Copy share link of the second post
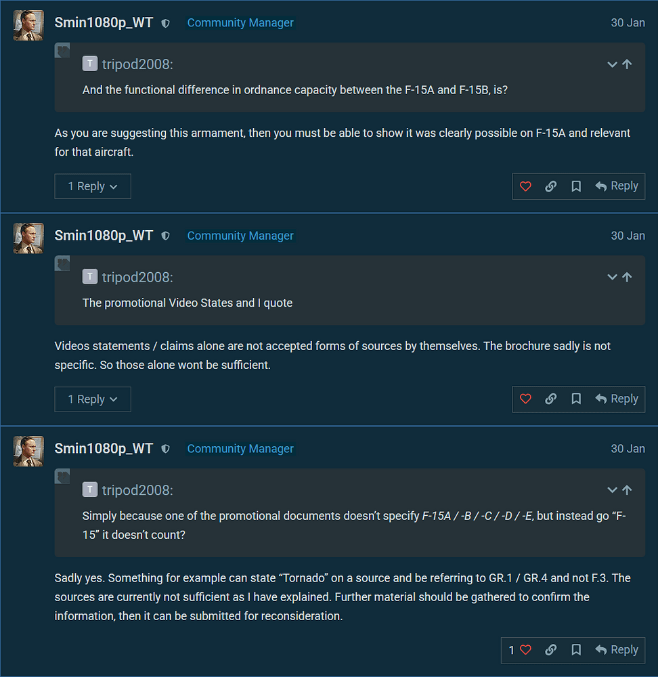Viewport: 658px width, 677px height. (551, 399)
